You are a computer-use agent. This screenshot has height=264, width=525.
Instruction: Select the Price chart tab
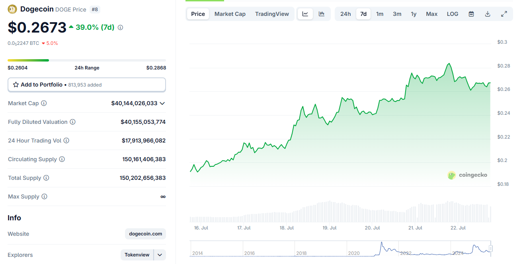[198, 14]
